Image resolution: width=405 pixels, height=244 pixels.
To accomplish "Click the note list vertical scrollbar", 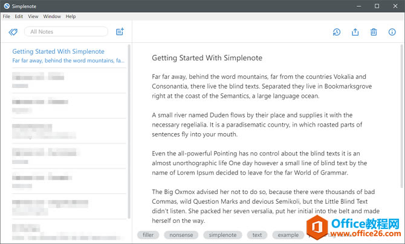I will click(x=129, y=131).
